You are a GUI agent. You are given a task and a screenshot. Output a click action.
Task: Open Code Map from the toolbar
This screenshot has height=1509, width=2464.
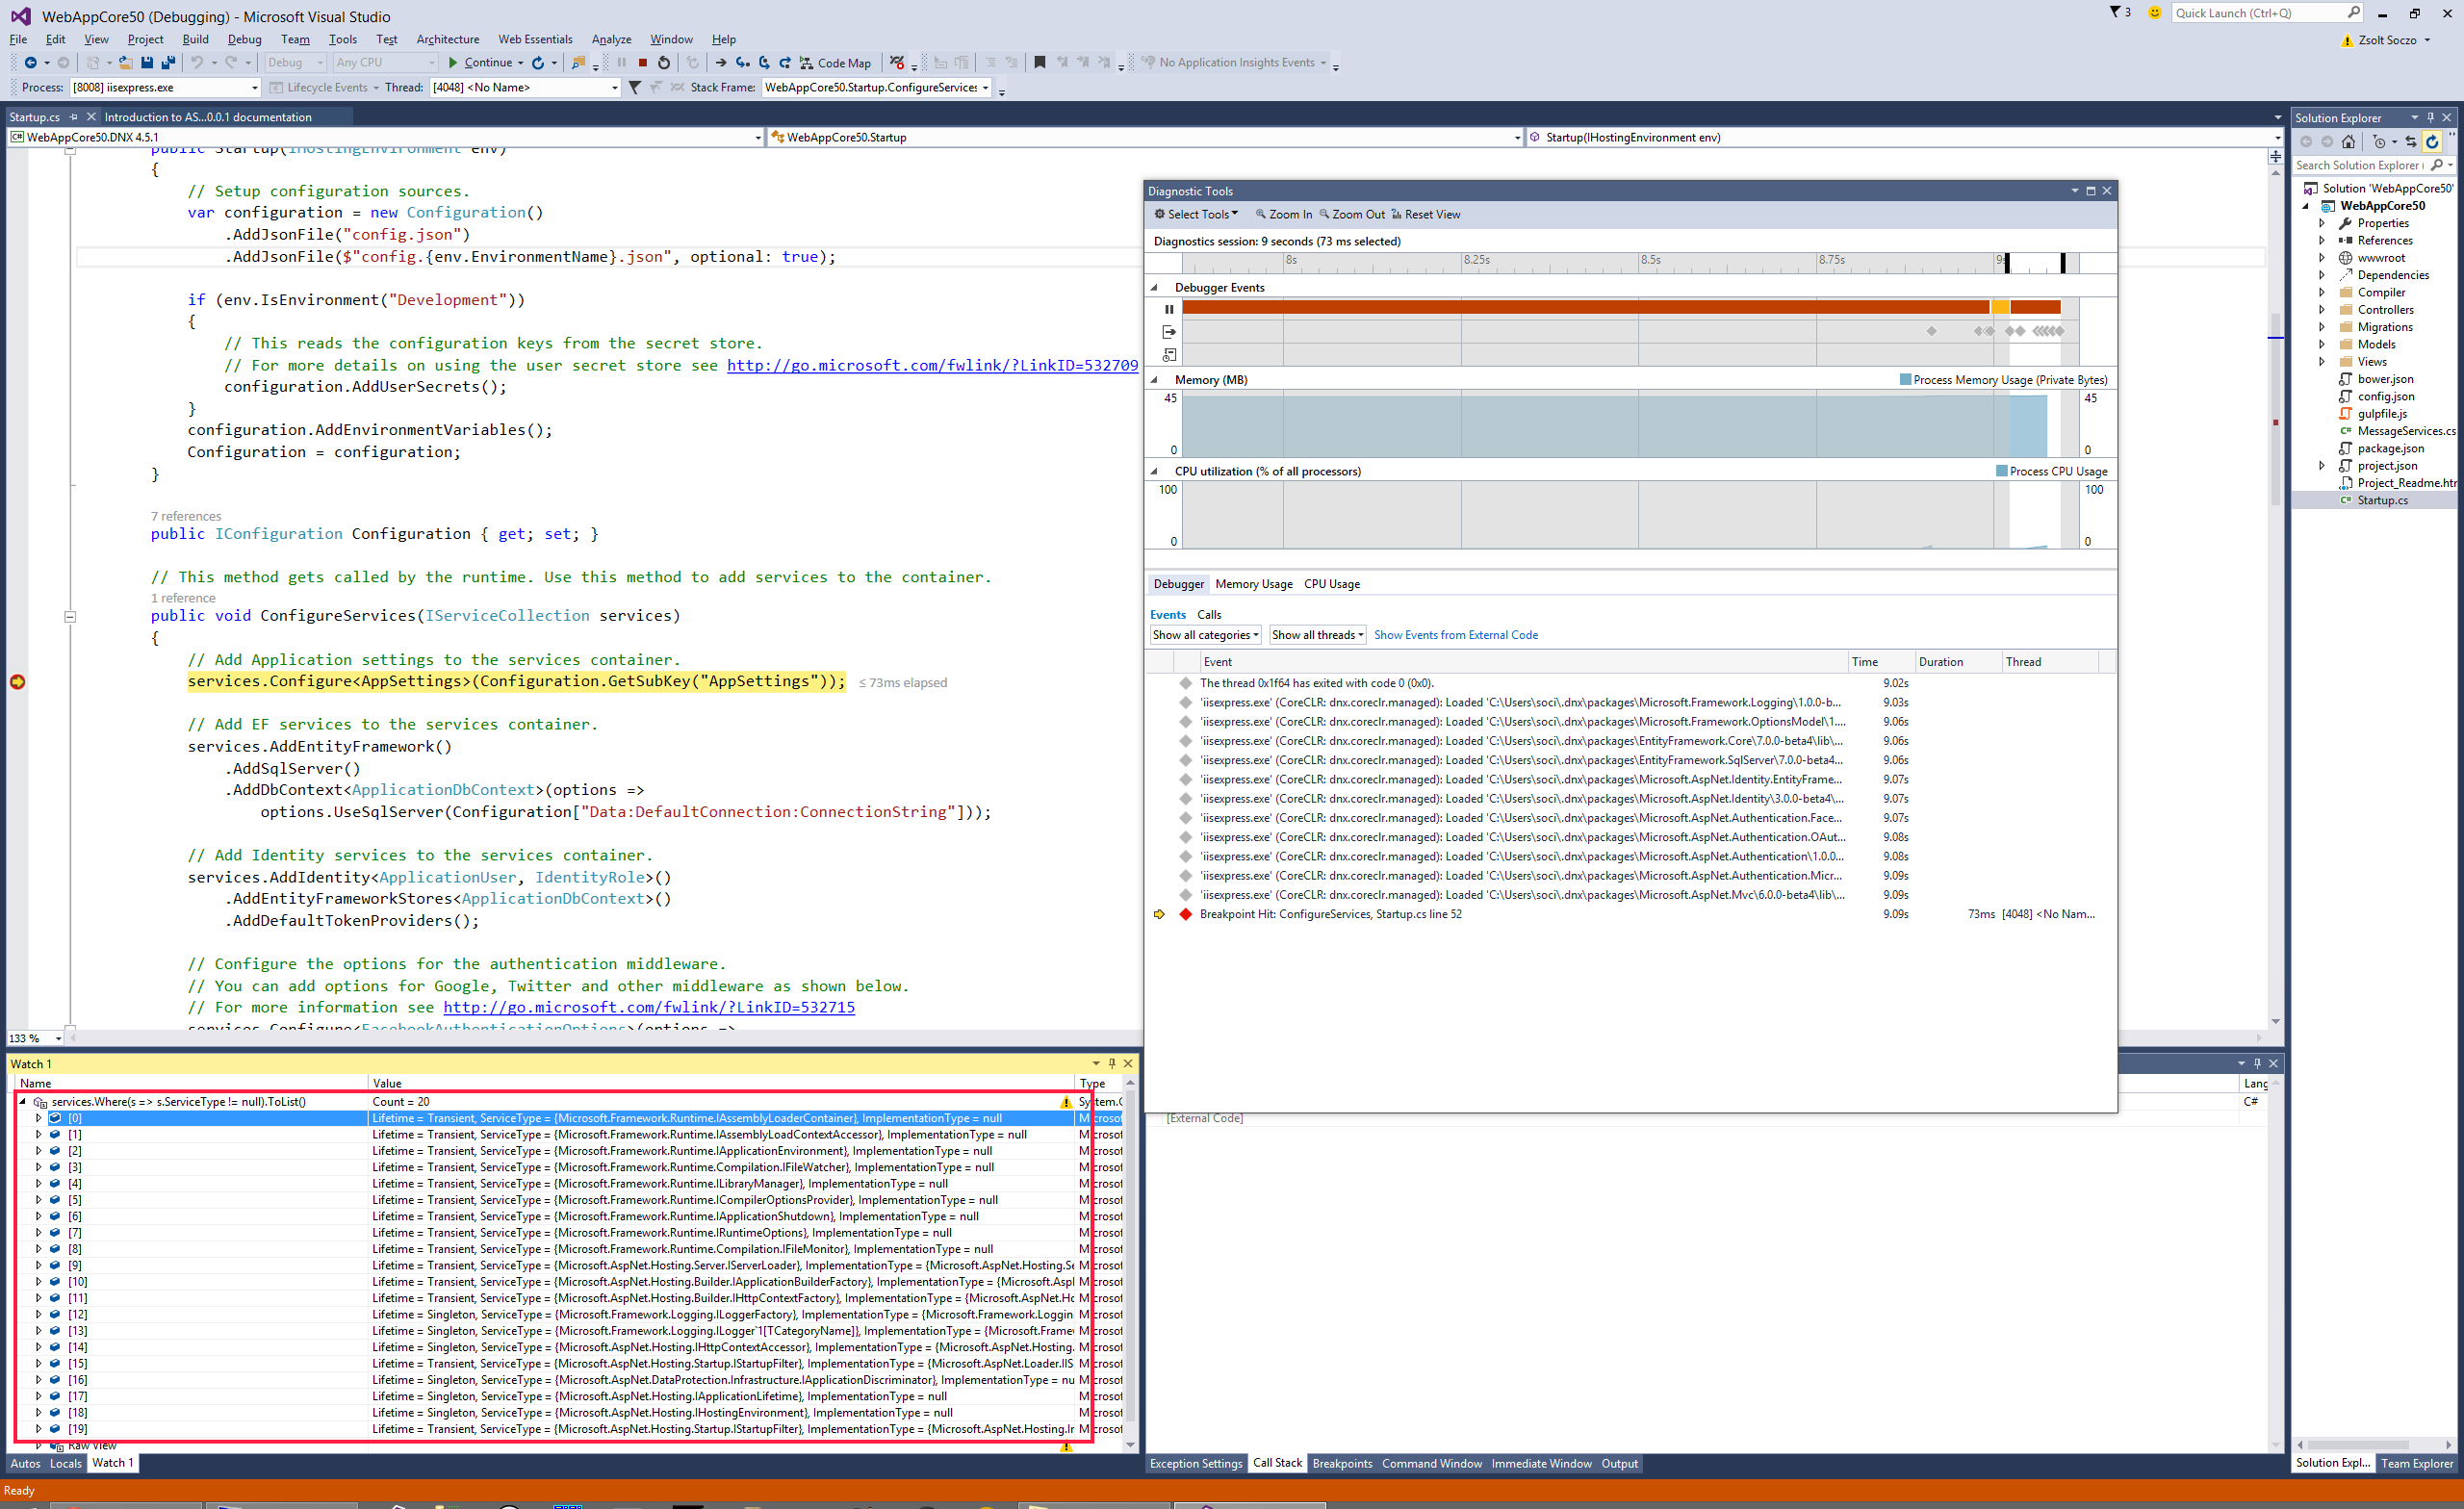point(835,63)
